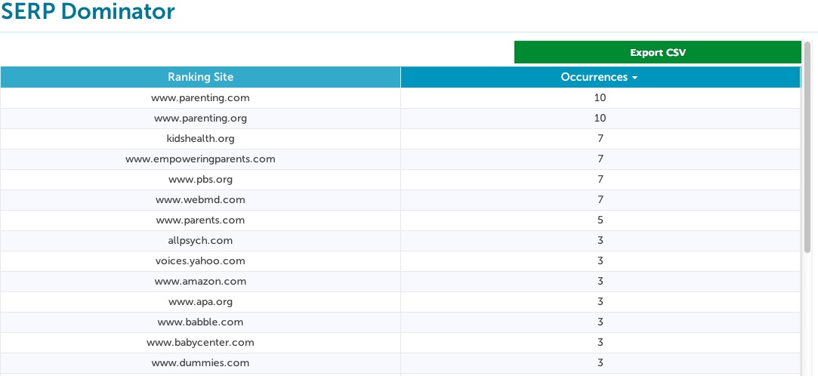Viewport: 818px width, 376px height.
Task: Select the www.webmd.com ranking site
Action: pyautogui.click(x=200, y=200)
